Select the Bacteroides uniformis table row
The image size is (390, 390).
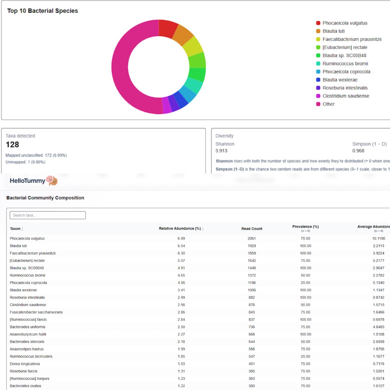pos(28,327)
